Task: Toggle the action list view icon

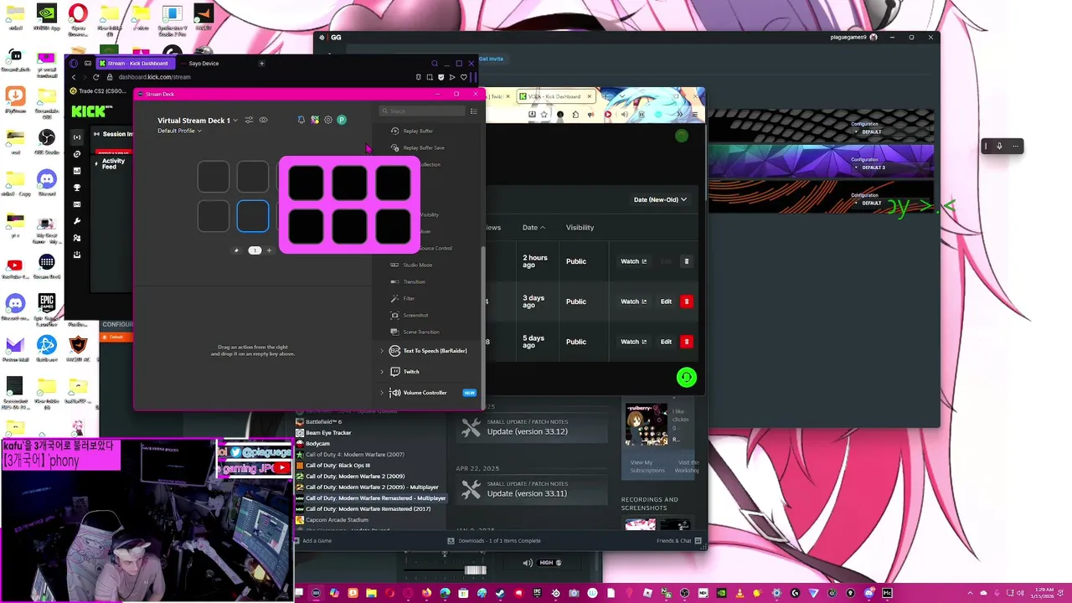Action: [473, 111]
